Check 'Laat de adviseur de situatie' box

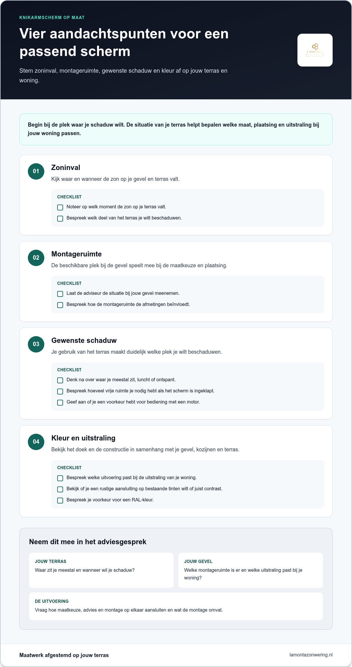pos(60,294)
